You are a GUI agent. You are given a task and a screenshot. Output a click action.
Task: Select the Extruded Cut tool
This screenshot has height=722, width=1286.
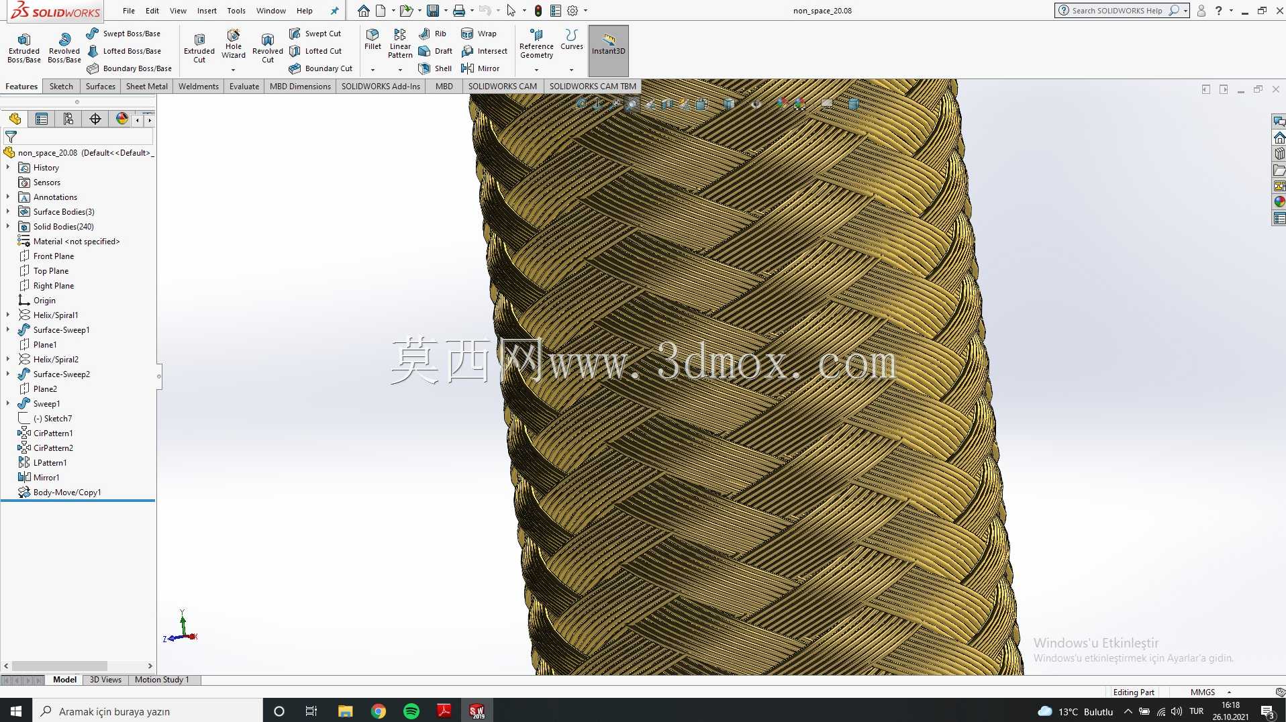(199, 48)
